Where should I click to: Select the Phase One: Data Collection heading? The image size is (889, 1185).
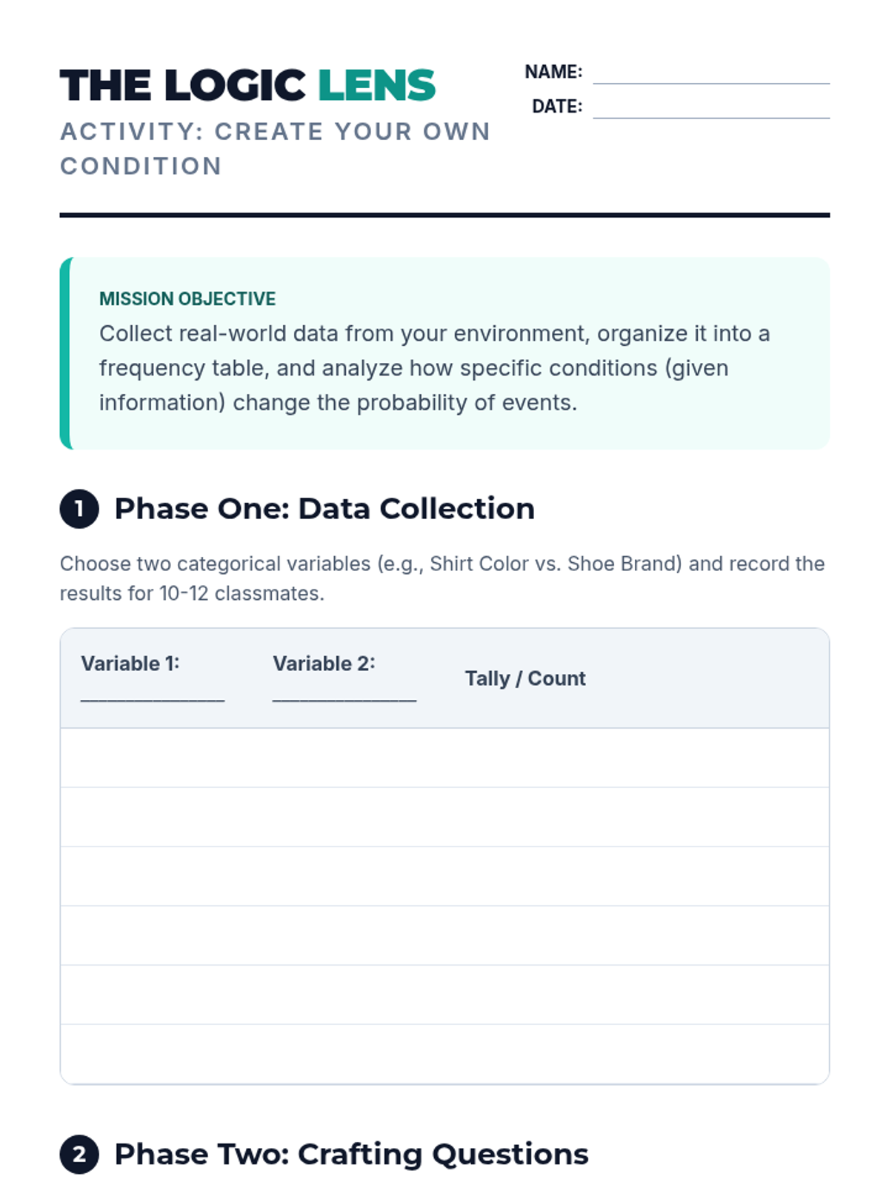pyautogui.click(x=324, y=509)
